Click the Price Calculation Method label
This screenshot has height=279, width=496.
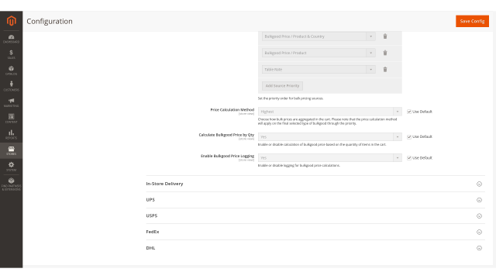pos(232,110)
